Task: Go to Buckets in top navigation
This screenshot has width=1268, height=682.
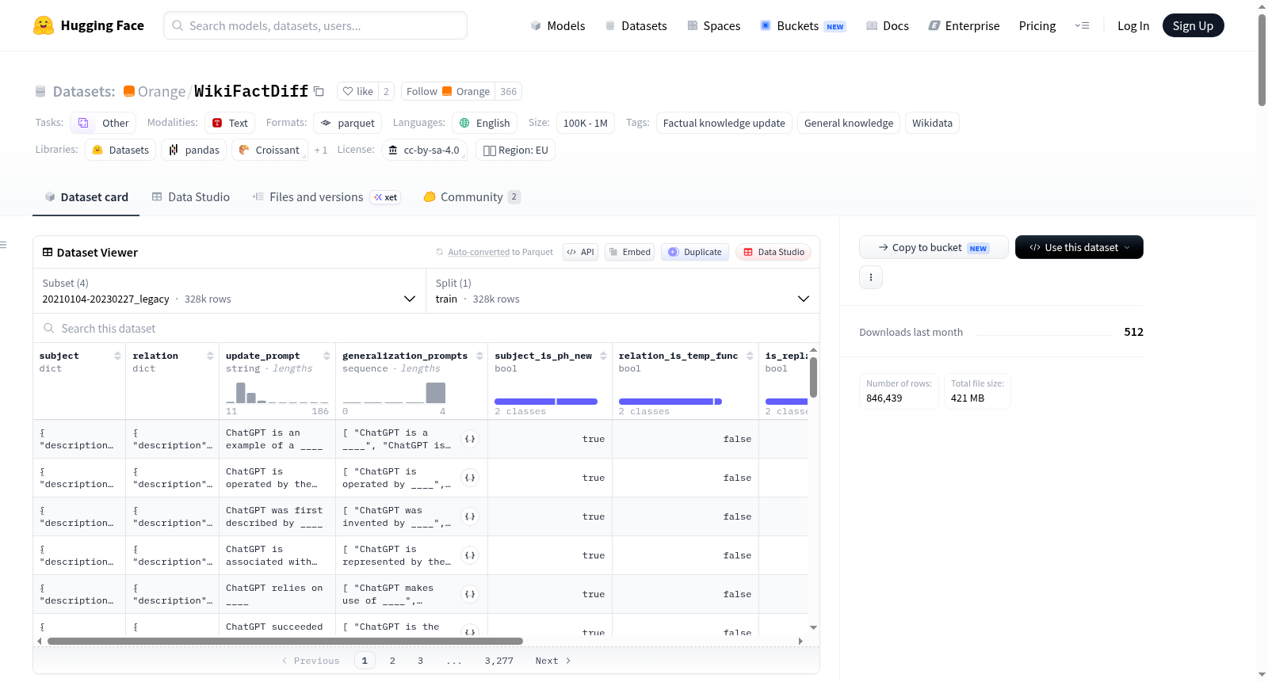Action: (803, 25)
